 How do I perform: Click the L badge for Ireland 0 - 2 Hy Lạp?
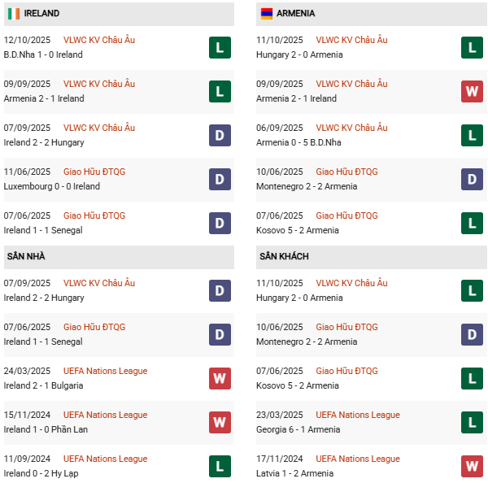click(220, 467)
